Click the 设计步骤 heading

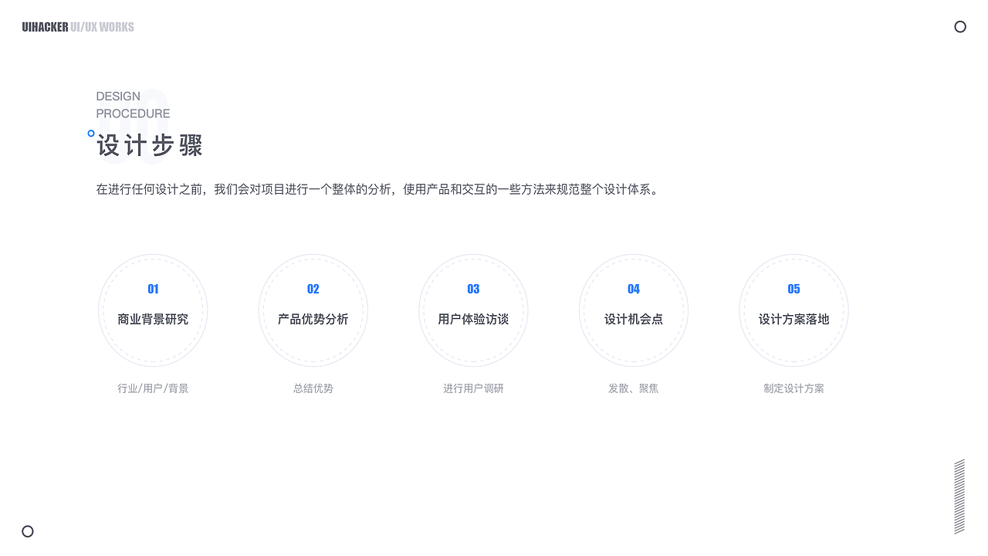[150, 145]
